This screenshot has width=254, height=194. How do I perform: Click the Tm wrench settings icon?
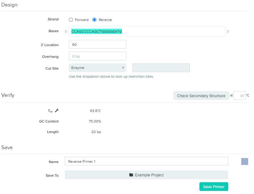point(57,110)
